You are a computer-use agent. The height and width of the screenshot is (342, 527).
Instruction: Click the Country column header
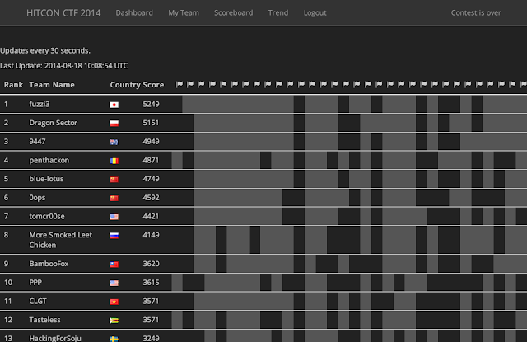(x=125, y=85)
